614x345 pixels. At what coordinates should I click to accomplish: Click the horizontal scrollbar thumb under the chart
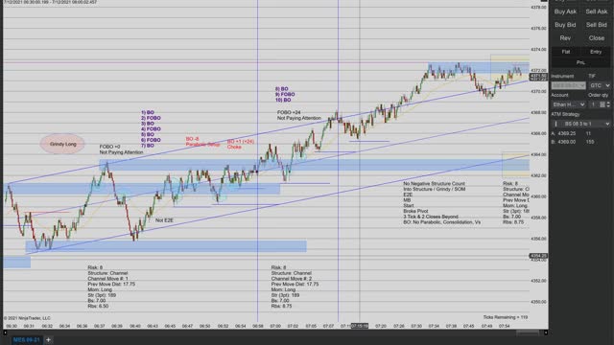pyautogui.click(x=528, y=333)
